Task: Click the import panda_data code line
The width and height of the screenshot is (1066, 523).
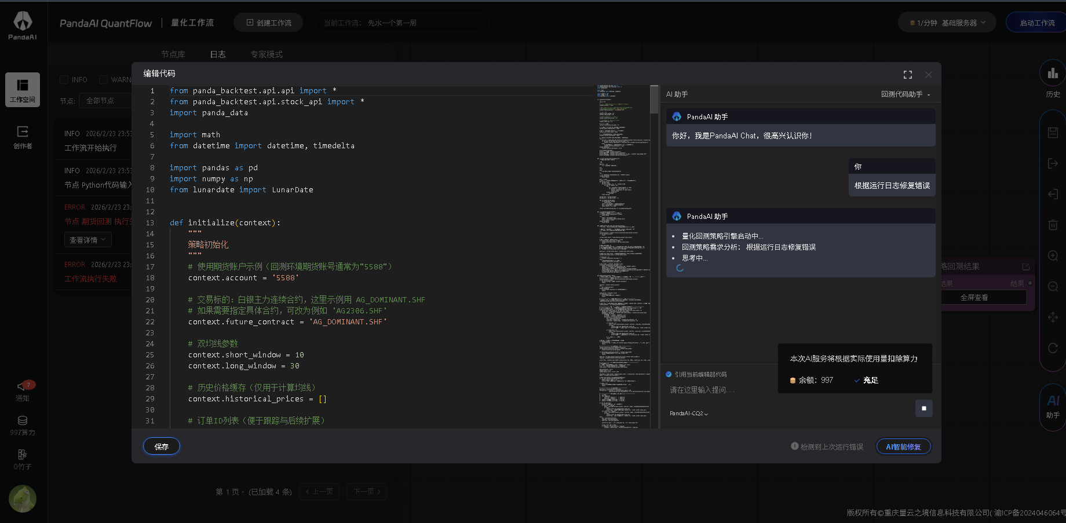Action: [x=209, y=113]
